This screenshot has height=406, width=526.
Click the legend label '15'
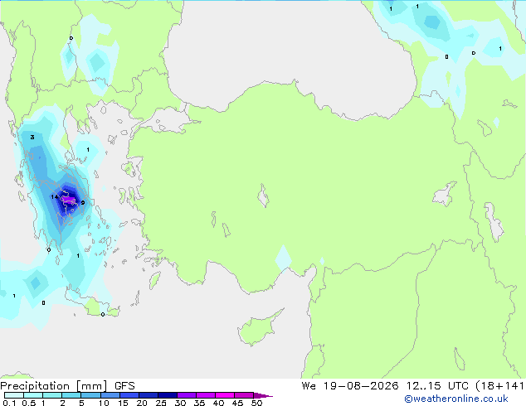coord(123,403)
